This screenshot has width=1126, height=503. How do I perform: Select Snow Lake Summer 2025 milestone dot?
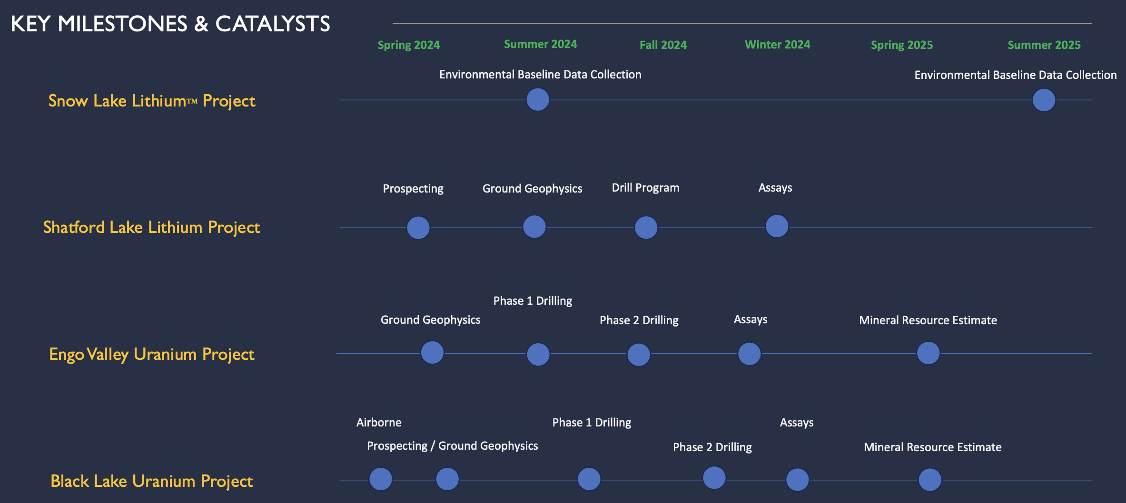click(x=1044, y=100)
